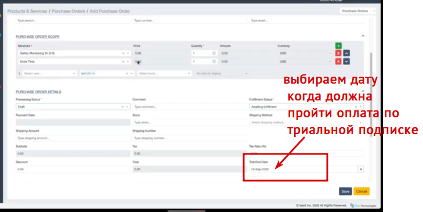
Task: Remove the Igor Lim tag
Action: 93,73
